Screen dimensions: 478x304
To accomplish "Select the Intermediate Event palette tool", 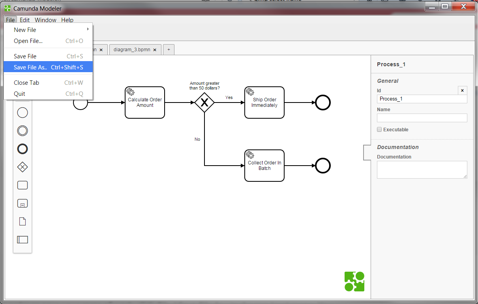I will [x=22, y=131].
